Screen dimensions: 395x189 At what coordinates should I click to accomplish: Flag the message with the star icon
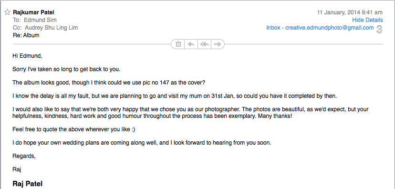click(x=7, y=12)
